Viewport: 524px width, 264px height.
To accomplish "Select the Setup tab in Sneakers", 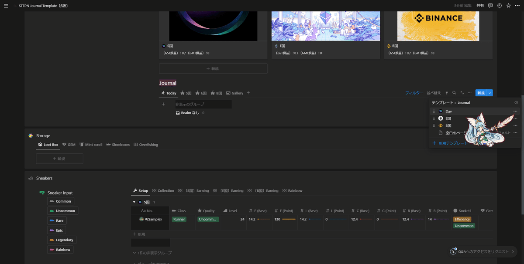I will [x=141, y=191].
